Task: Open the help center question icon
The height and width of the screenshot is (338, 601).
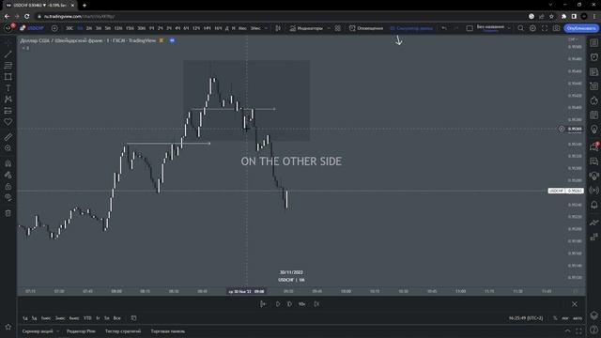Action: 594,330
